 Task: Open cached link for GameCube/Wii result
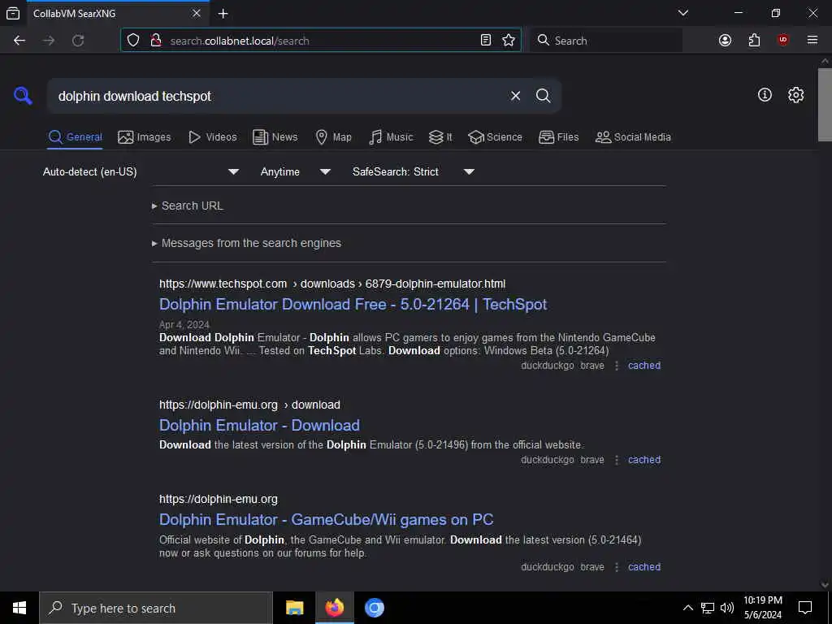tap(644, 566)
